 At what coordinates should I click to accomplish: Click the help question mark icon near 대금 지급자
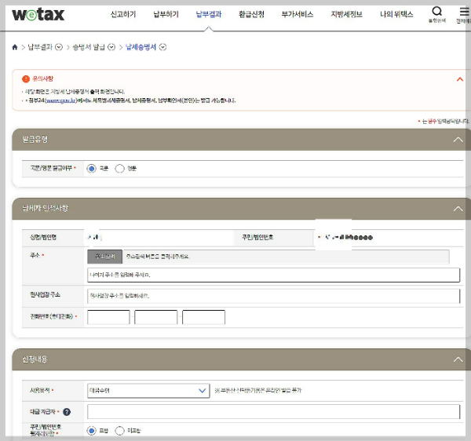[x=67, y=412]
